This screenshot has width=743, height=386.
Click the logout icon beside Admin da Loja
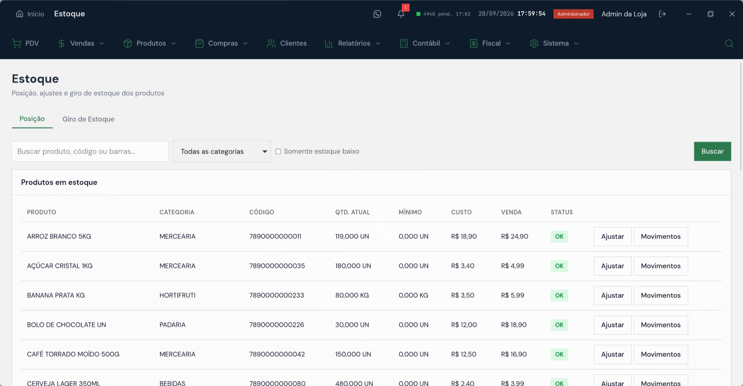pyautogui.click(x=662, y=14)
